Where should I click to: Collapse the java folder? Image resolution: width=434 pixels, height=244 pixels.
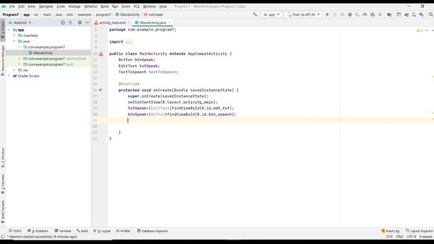(14, 41)
